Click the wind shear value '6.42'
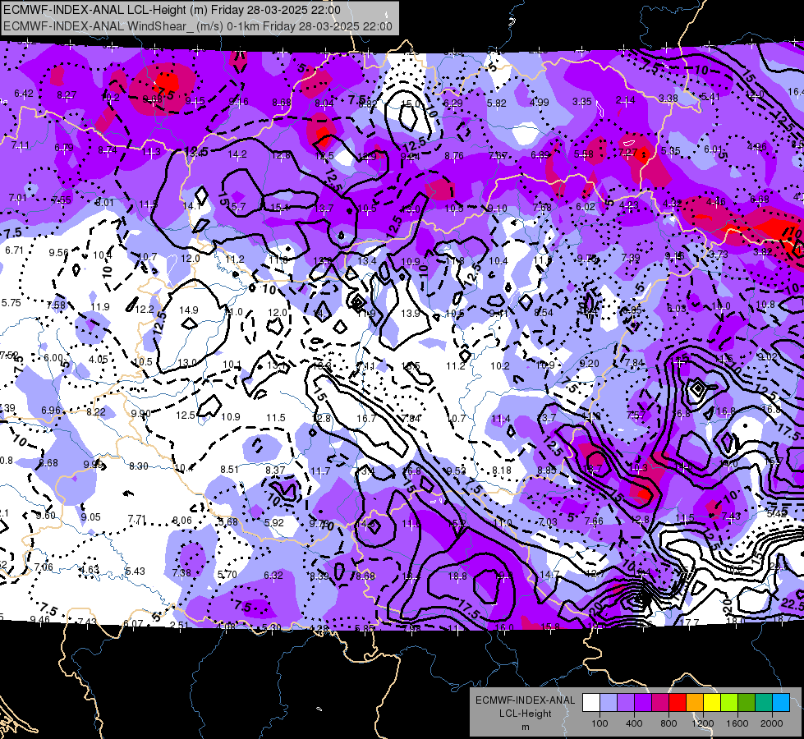 click(x=24, y=94)
